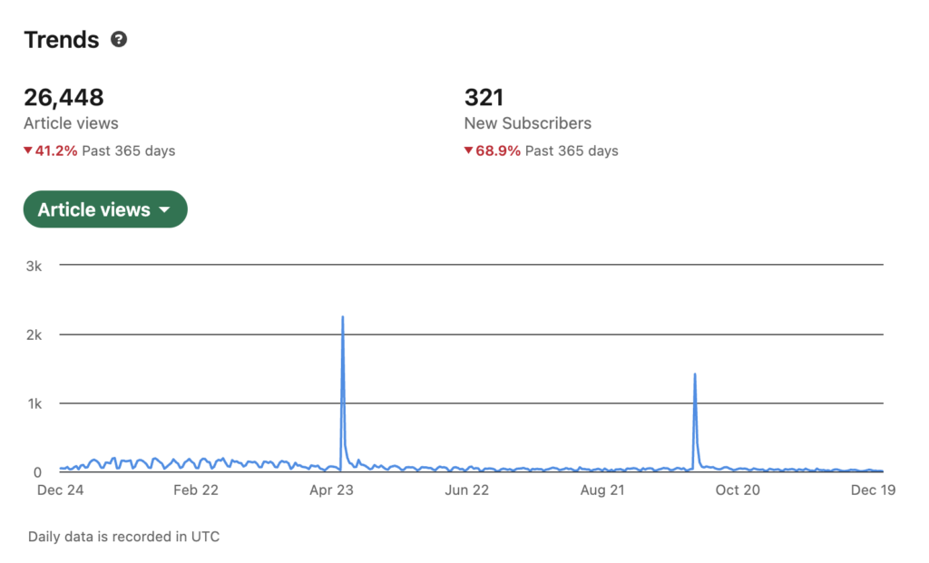
Task: Click the help icon beside Trends
Action: (119, 40)
